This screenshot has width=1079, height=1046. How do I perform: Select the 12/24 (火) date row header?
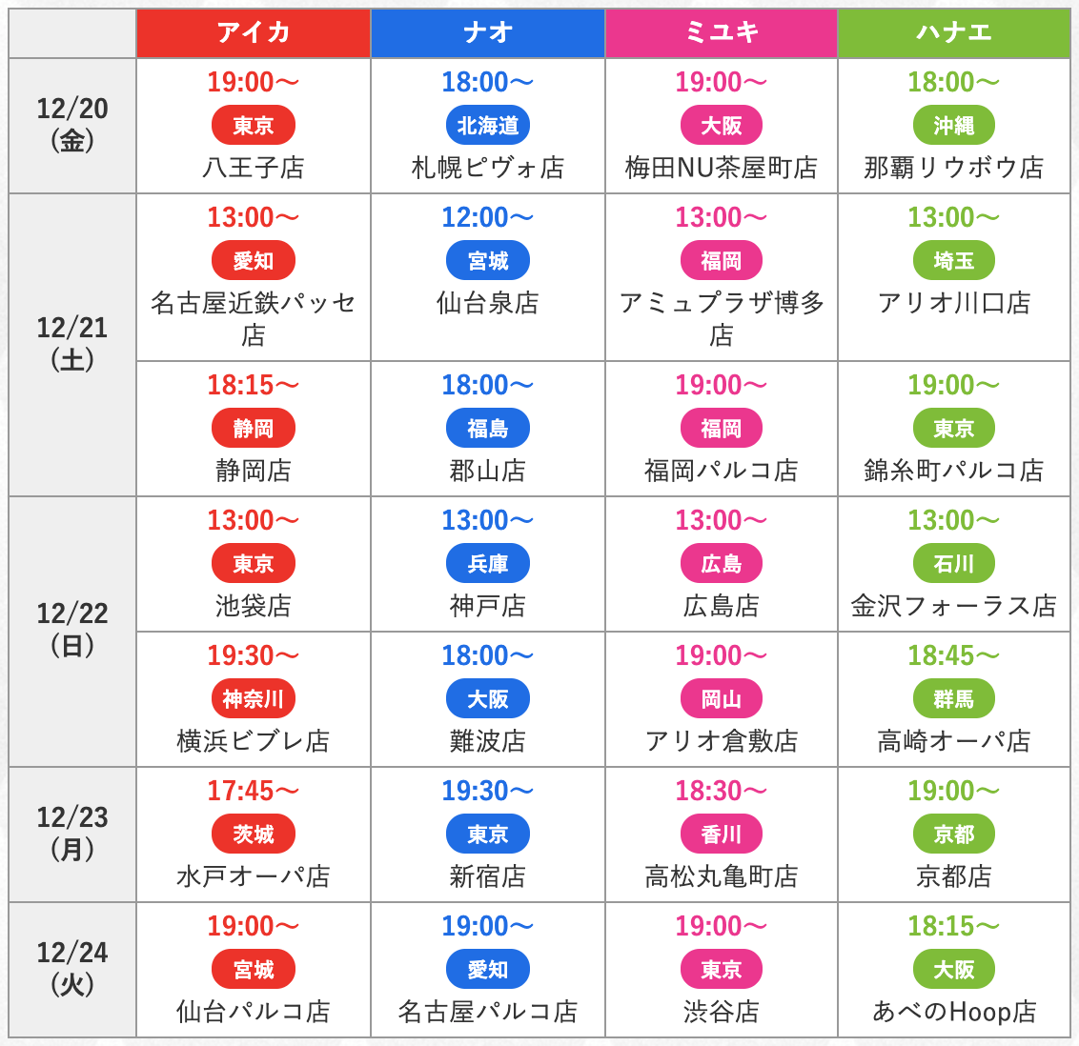coord(72,969)
